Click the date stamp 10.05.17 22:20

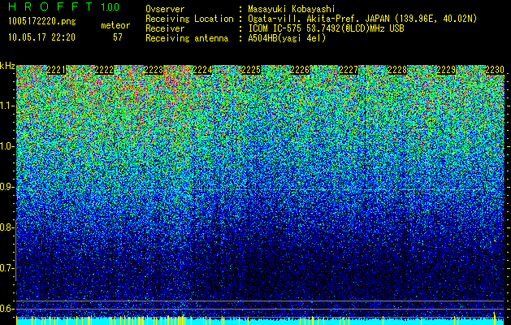point(41,37)
